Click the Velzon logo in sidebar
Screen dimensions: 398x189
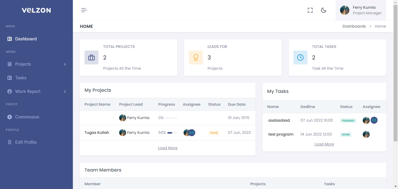pos(36,10)
